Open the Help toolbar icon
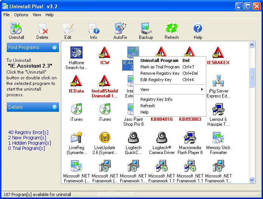 click(198, 28)
